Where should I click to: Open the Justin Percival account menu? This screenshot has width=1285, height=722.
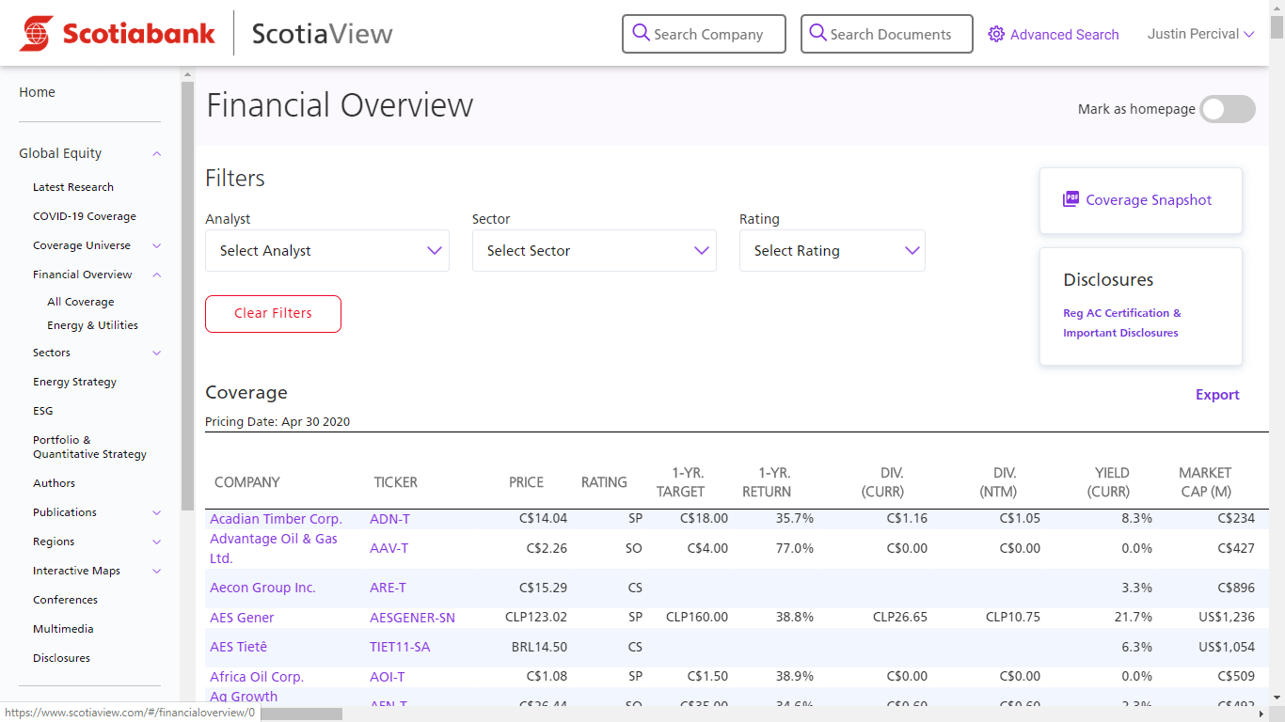(x=1200, y=34)
